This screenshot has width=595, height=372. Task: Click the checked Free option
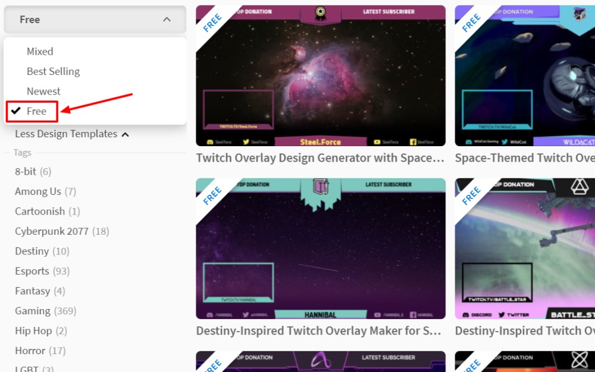click(36, 111)
